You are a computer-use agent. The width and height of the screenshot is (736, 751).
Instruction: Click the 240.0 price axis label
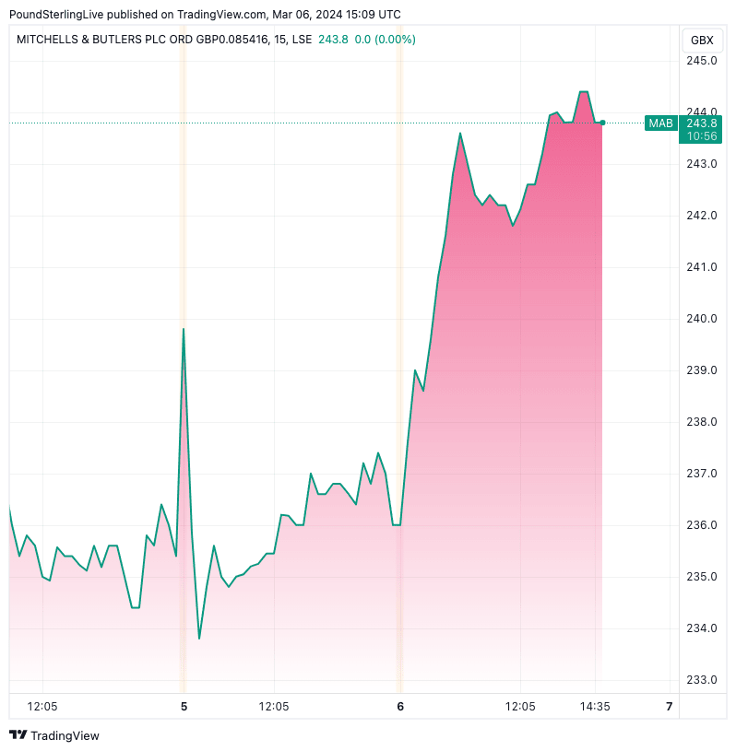pos(702,319)
